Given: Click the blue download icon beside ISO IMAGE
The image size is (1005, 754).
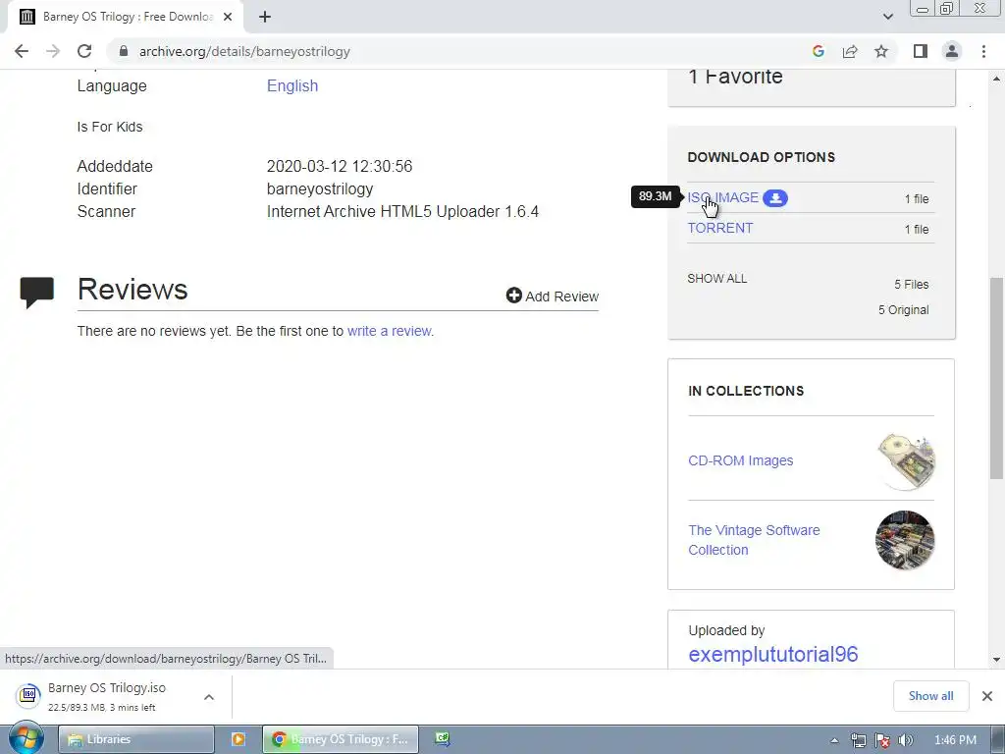Looking at the screenshot, I should pos(775,198).
